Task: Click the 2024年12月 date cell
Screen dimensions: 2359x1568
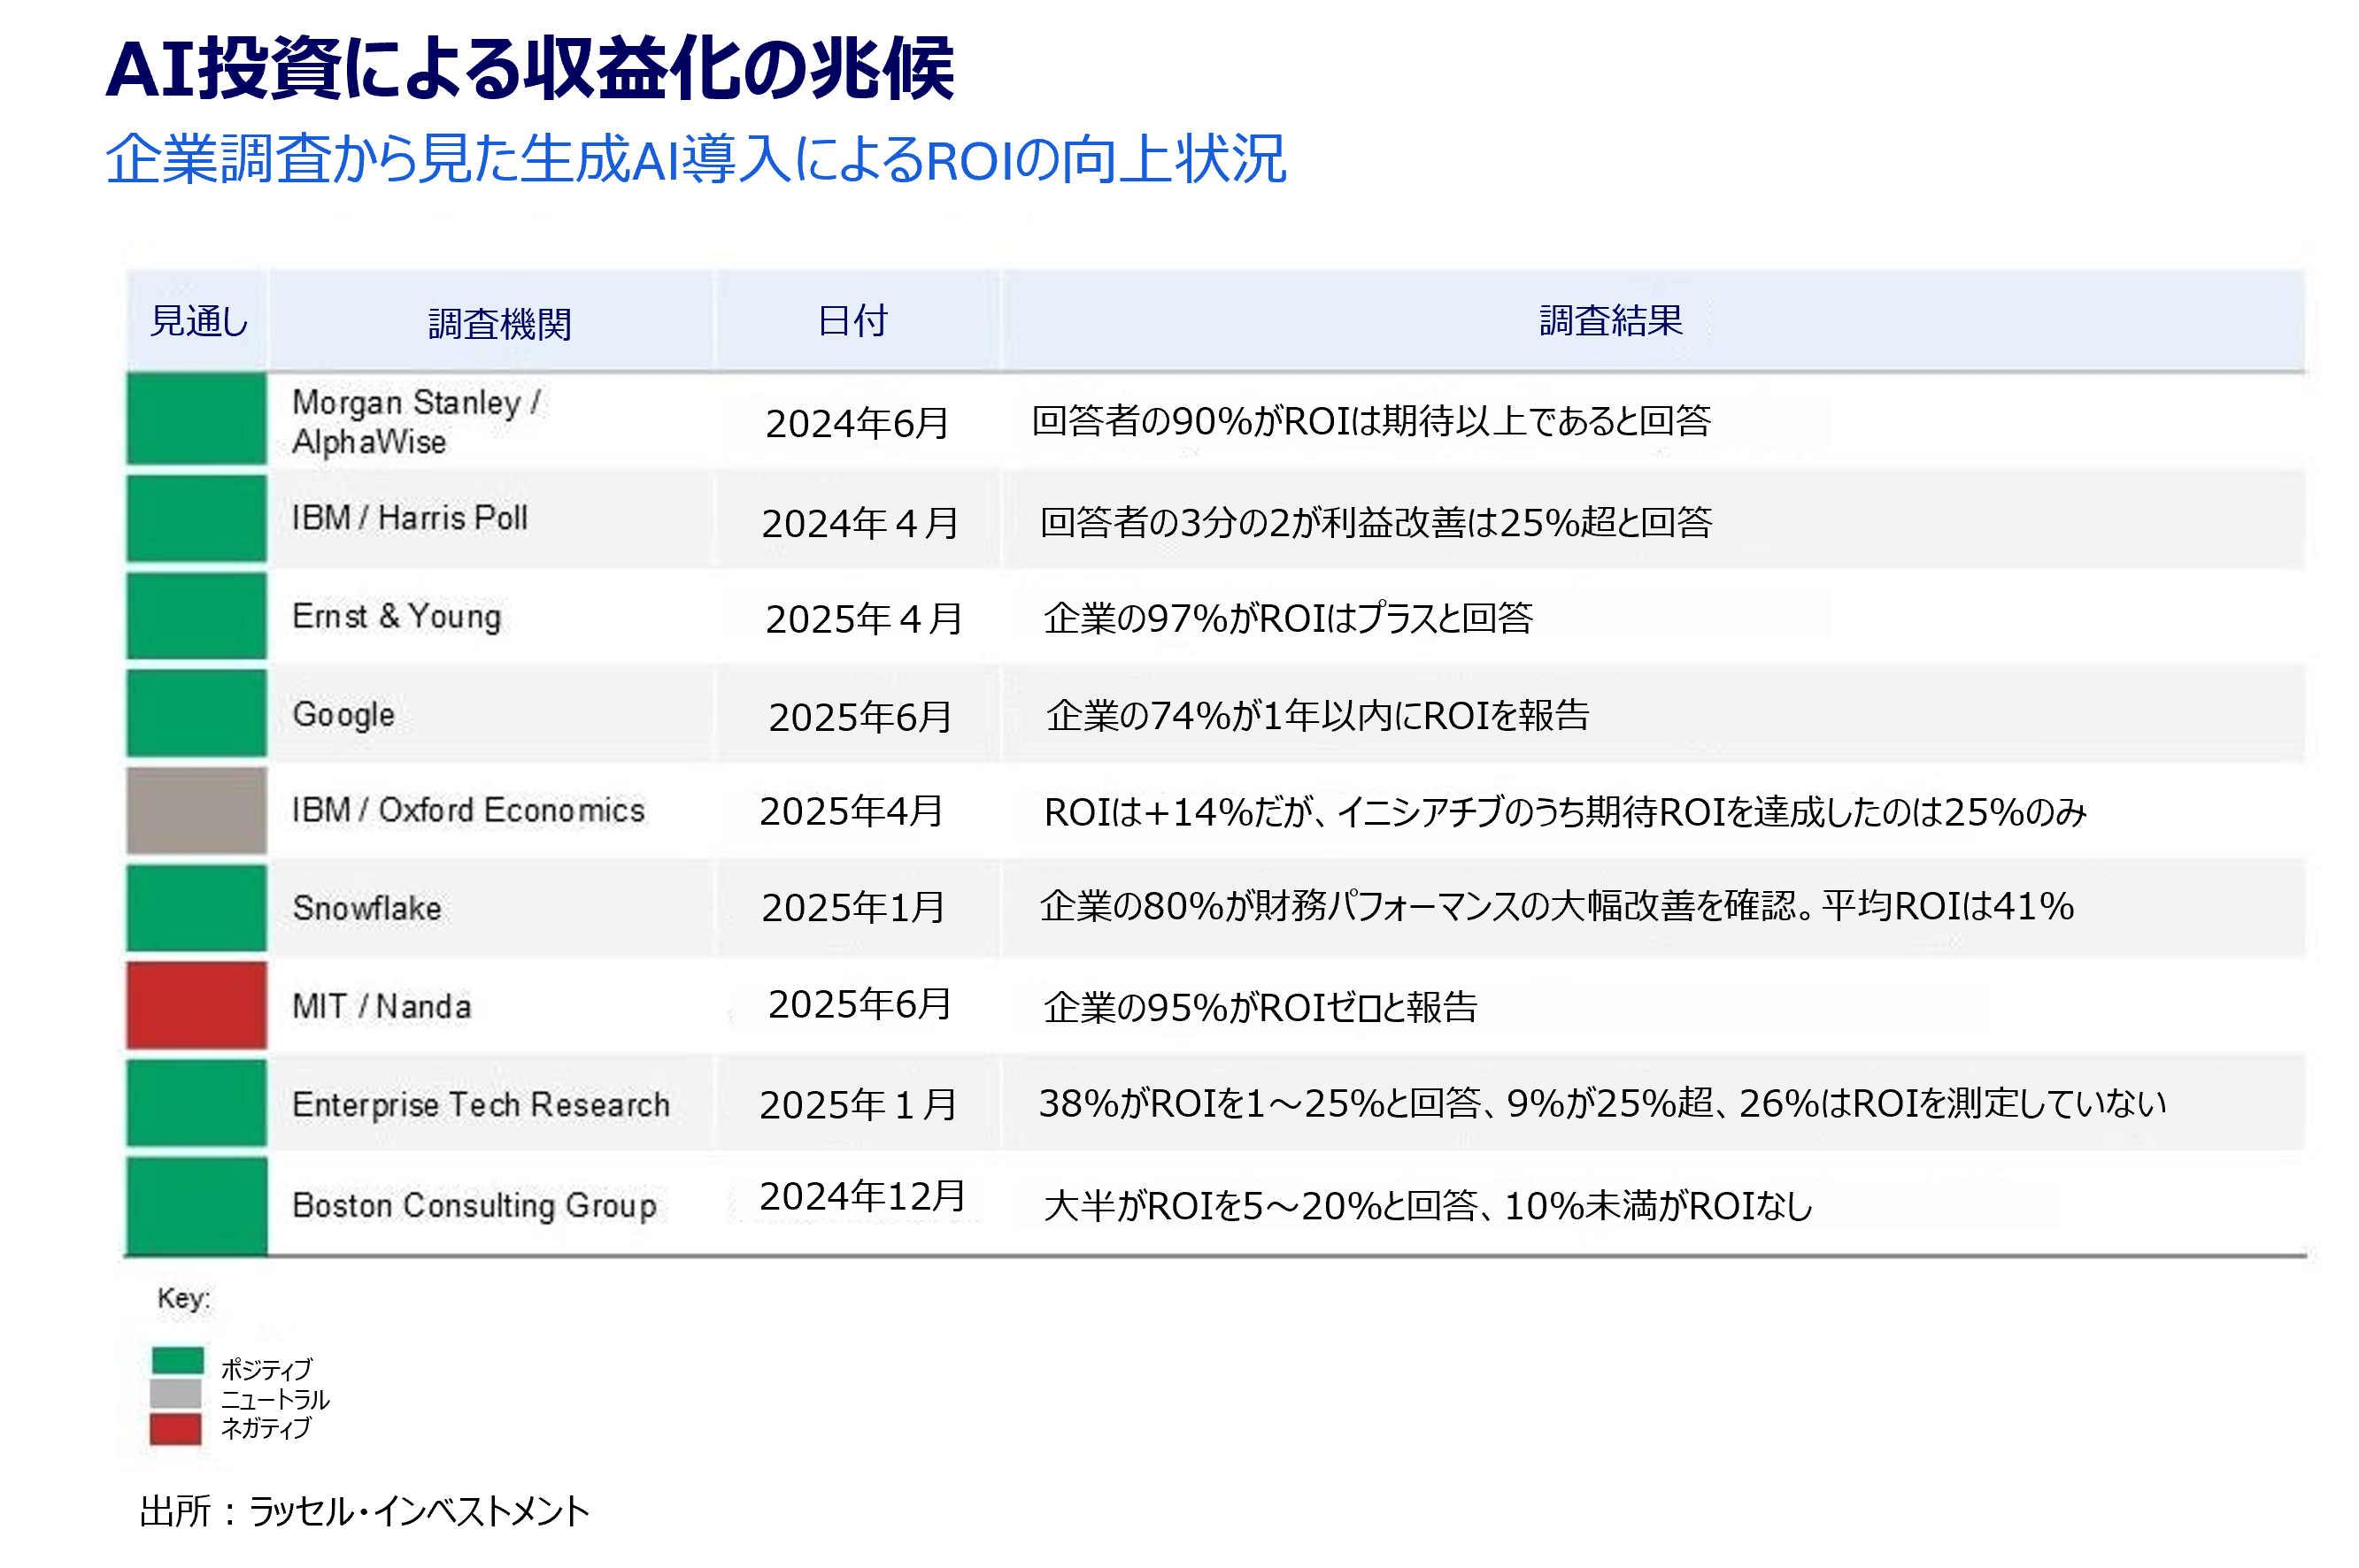Action: pyautogui.click(x=861, y=1197)
